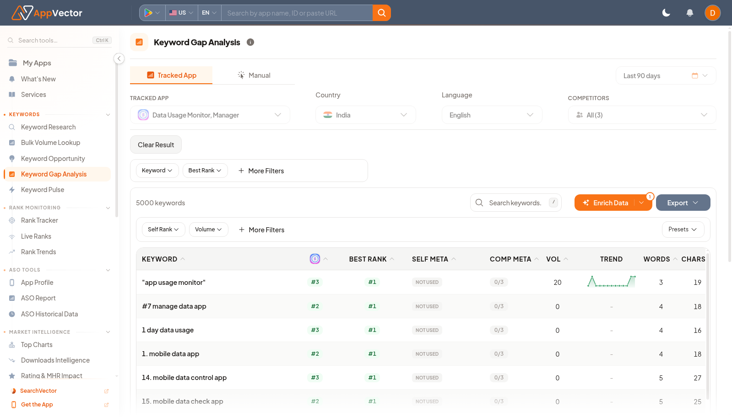Open the Best Rank filter dropdown
Screen dimensions: 732x417
[x=205, y=171]
